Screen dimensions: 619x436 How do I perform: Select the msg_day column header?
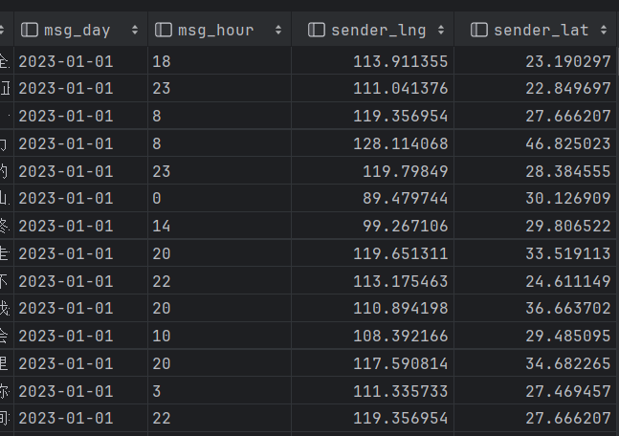click(81, 30)
